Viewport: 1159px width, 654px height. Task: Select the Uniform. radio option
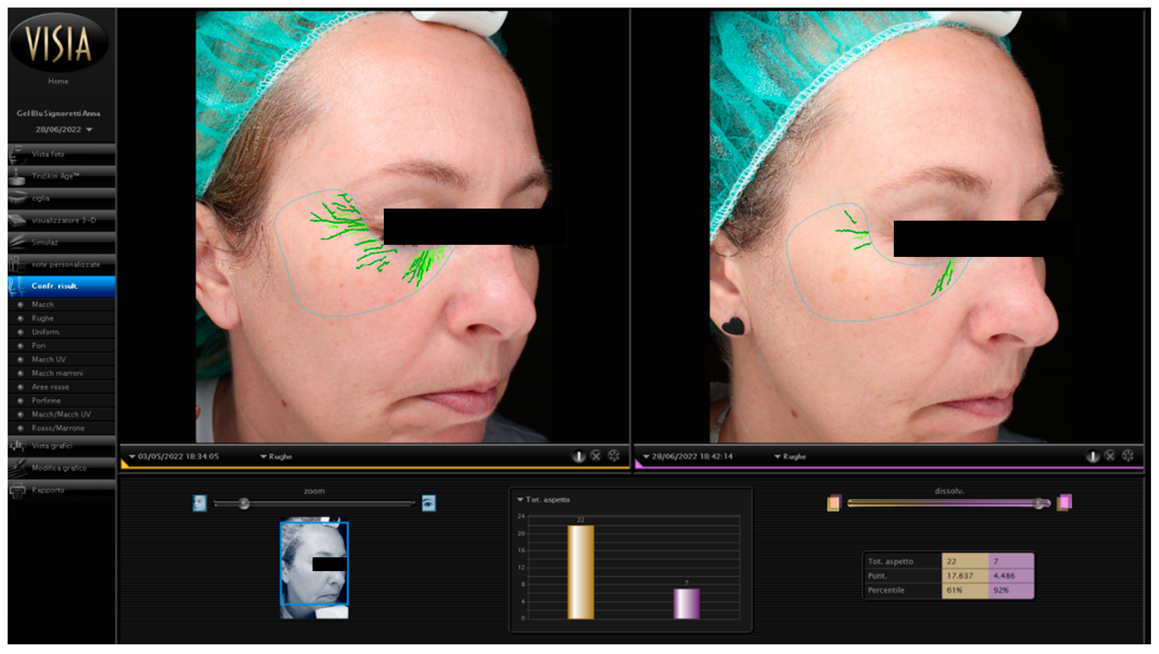tap(20, 333)
